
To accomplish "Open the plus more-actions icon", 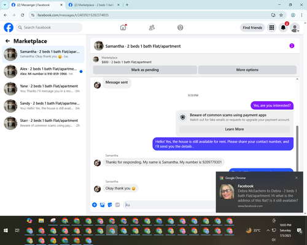I will [95, 205].
